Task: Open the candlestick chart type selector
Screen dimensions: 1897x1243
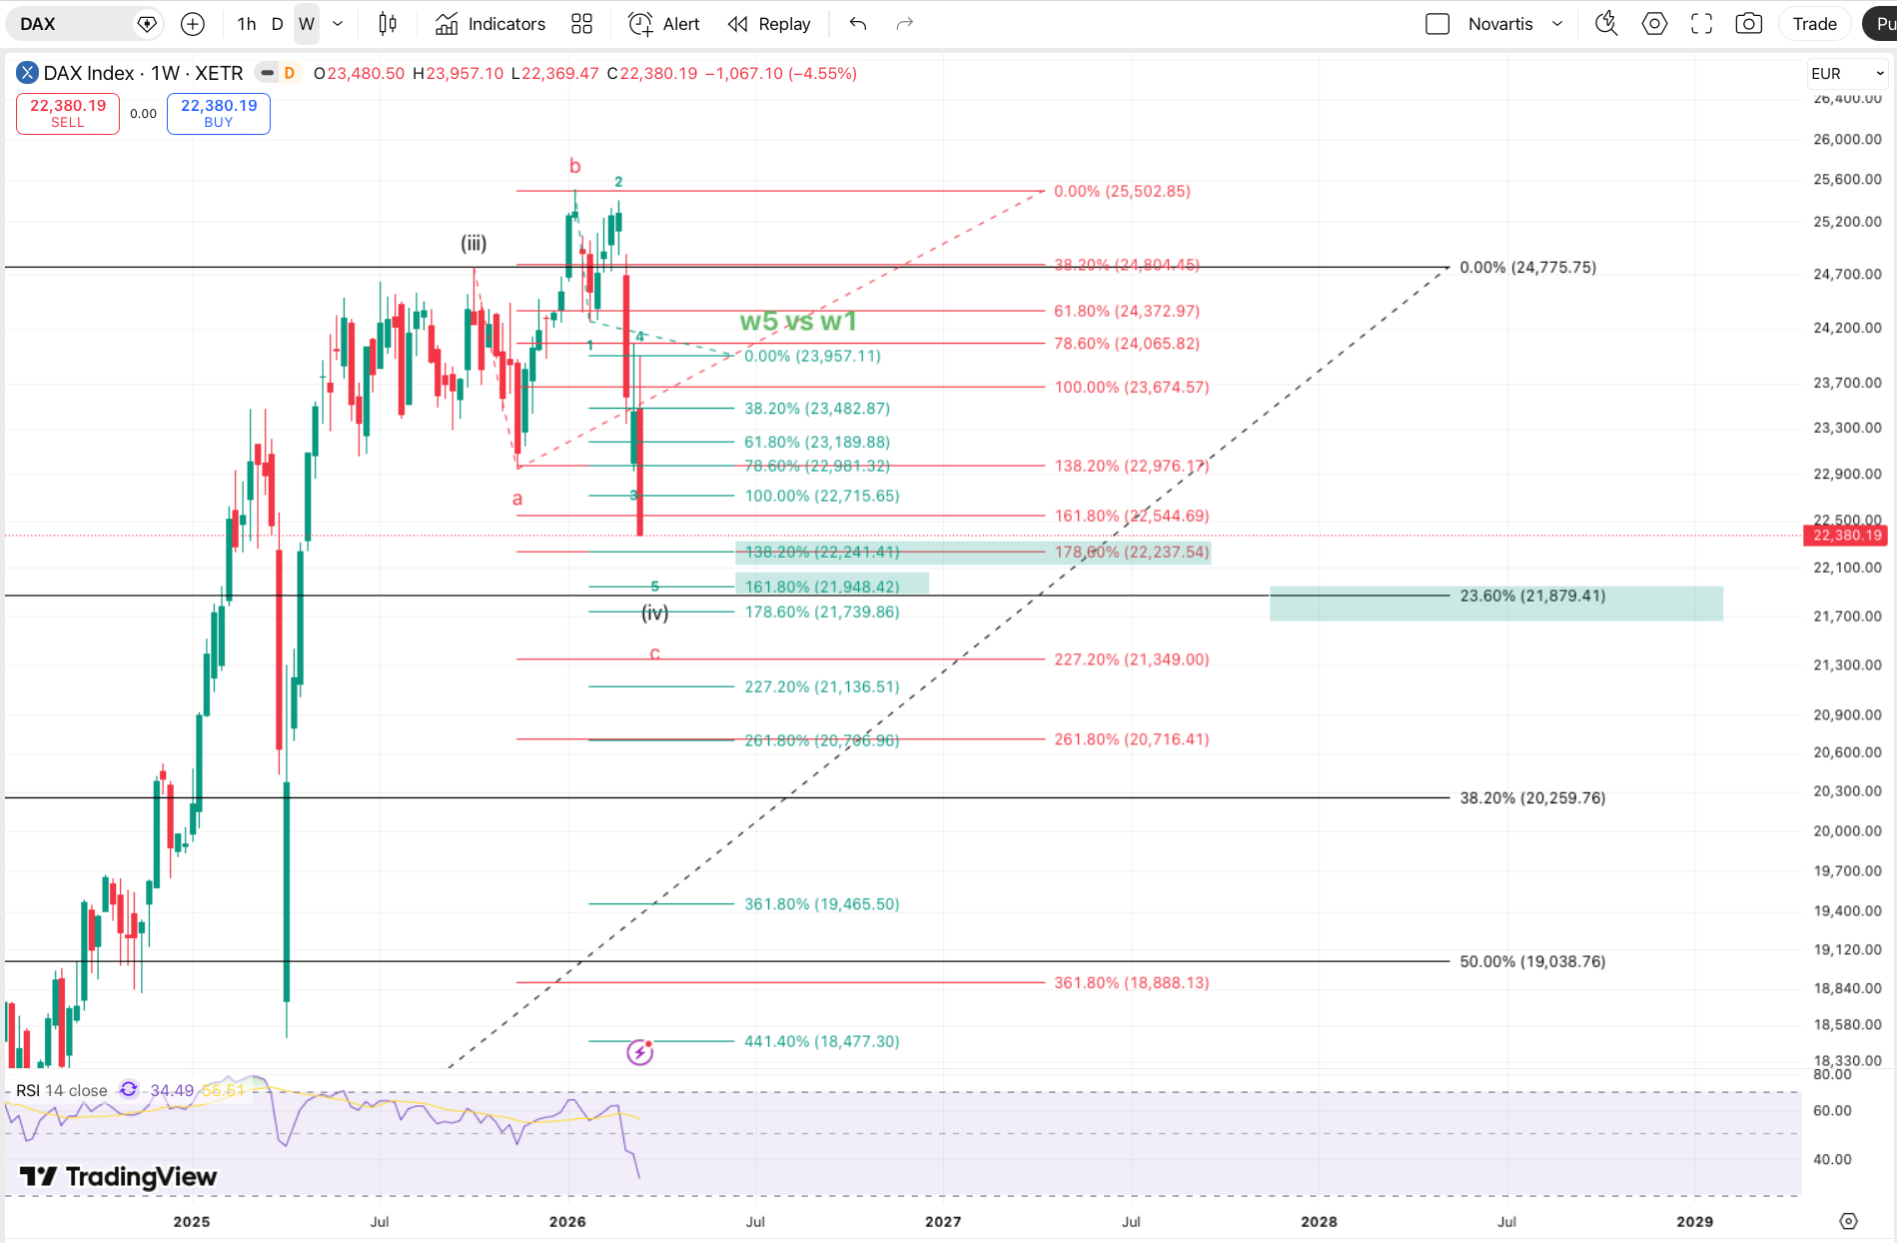Action: (x=388, y=24)
